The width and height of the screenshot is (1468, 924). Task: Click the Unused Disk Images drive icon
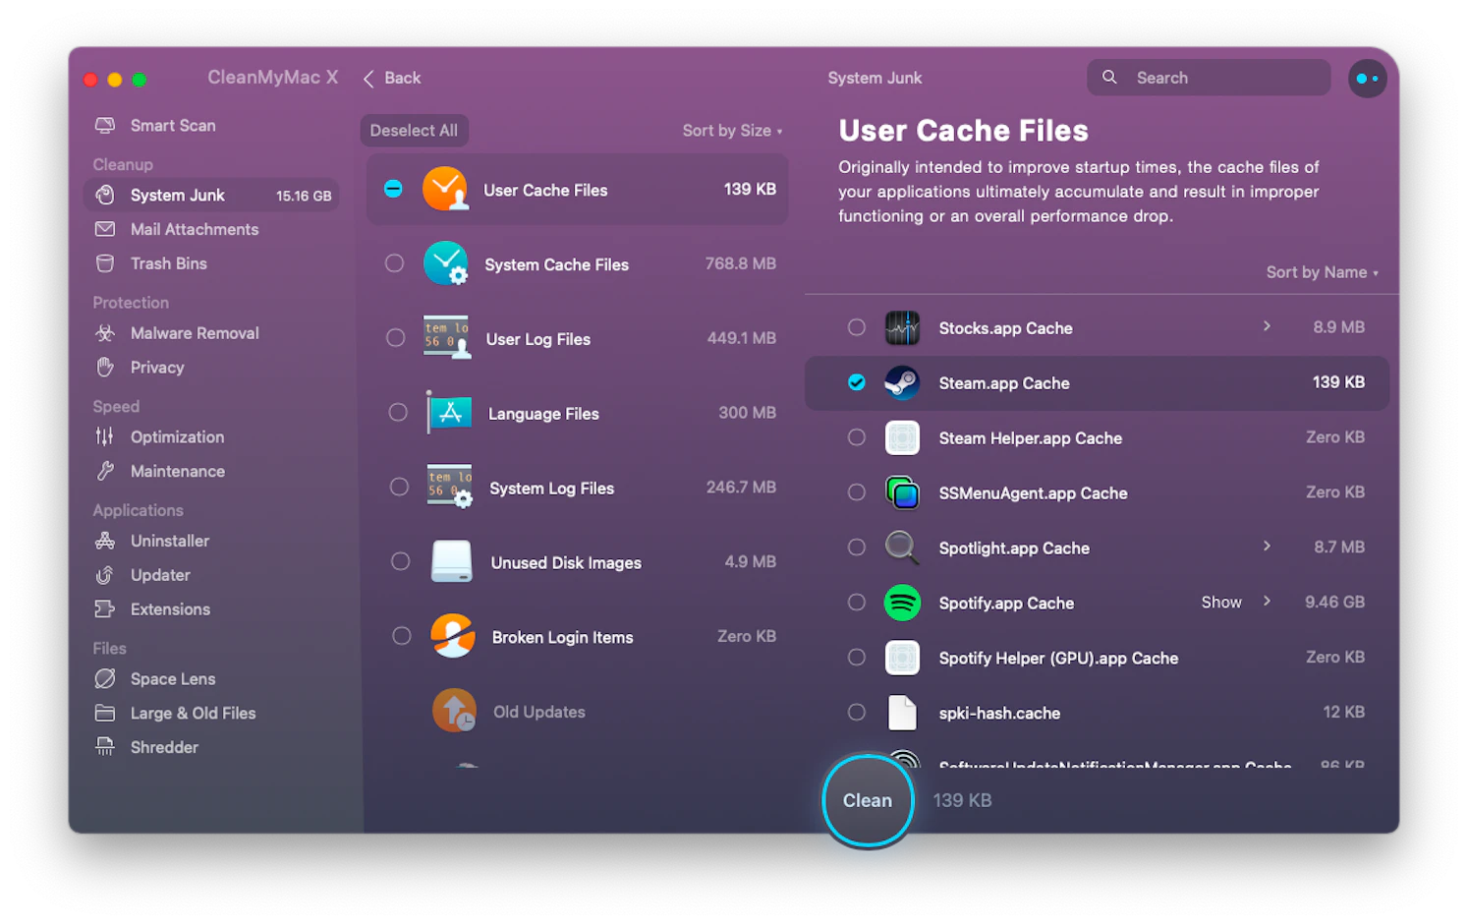pyautogui.click(x=452, y=561)
